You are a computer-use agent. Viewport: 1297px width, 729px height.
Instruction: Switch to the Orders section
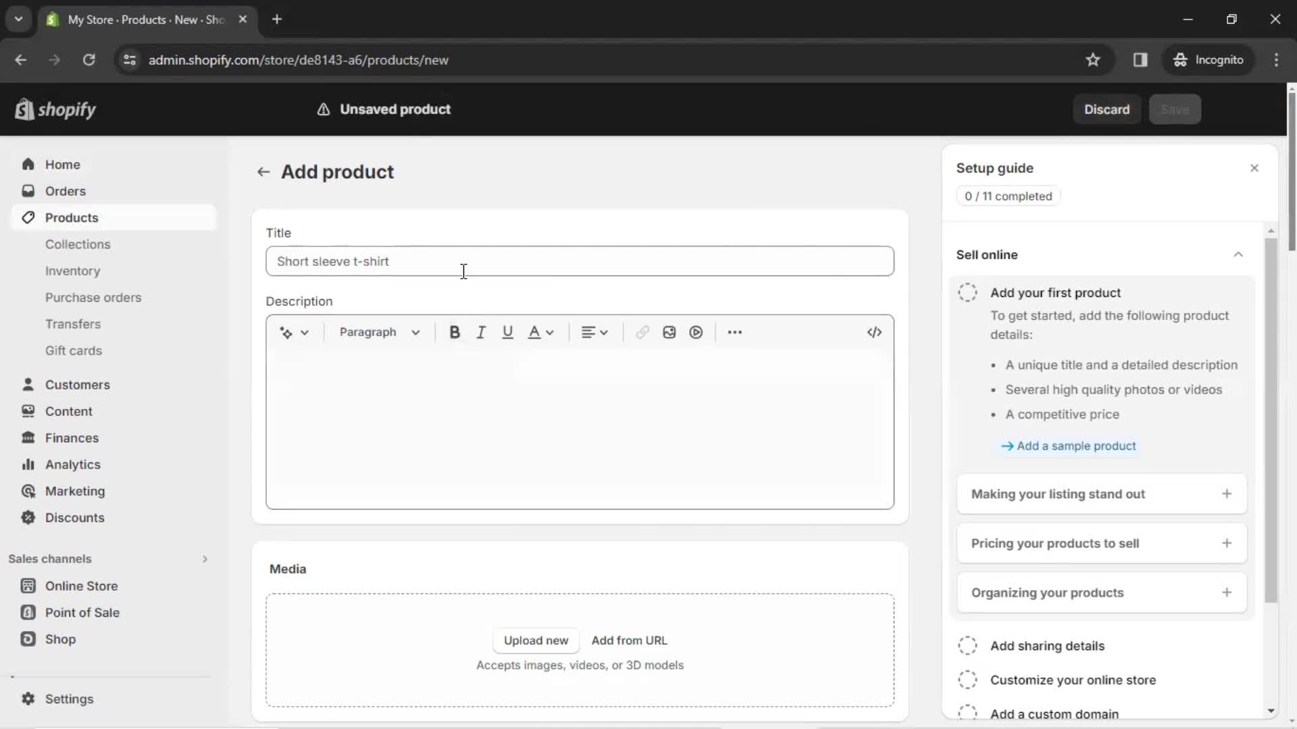(66, 191)
